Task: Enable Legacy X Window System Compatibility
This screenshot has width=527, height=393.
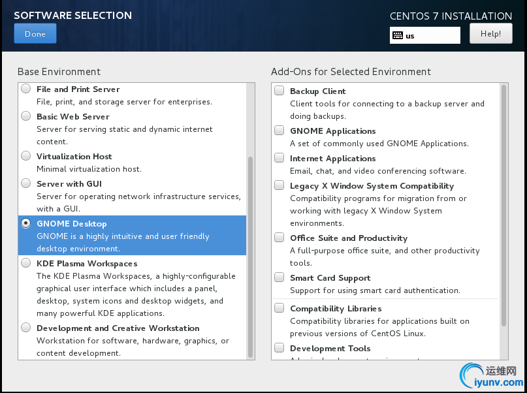Action: pyautogui.click(x=279, y=185)
